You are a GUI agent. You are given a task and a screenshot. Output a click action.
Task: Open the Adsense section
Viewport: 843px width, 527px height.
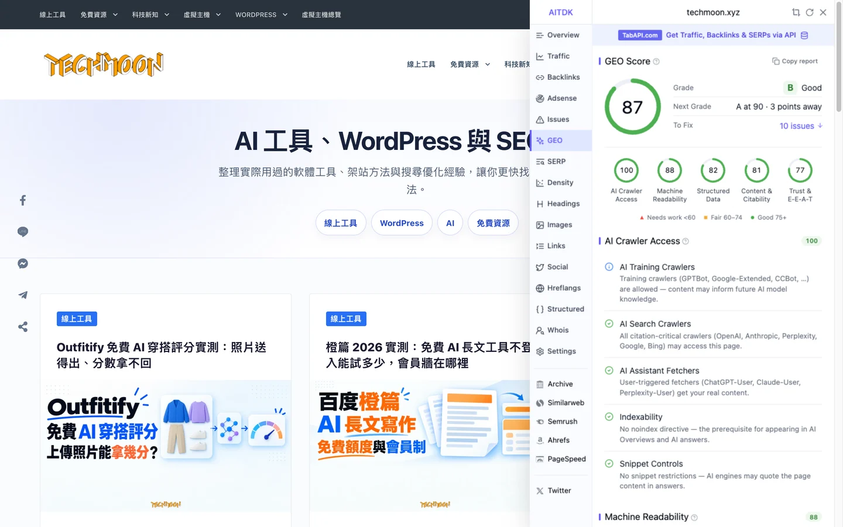(560, 98)
